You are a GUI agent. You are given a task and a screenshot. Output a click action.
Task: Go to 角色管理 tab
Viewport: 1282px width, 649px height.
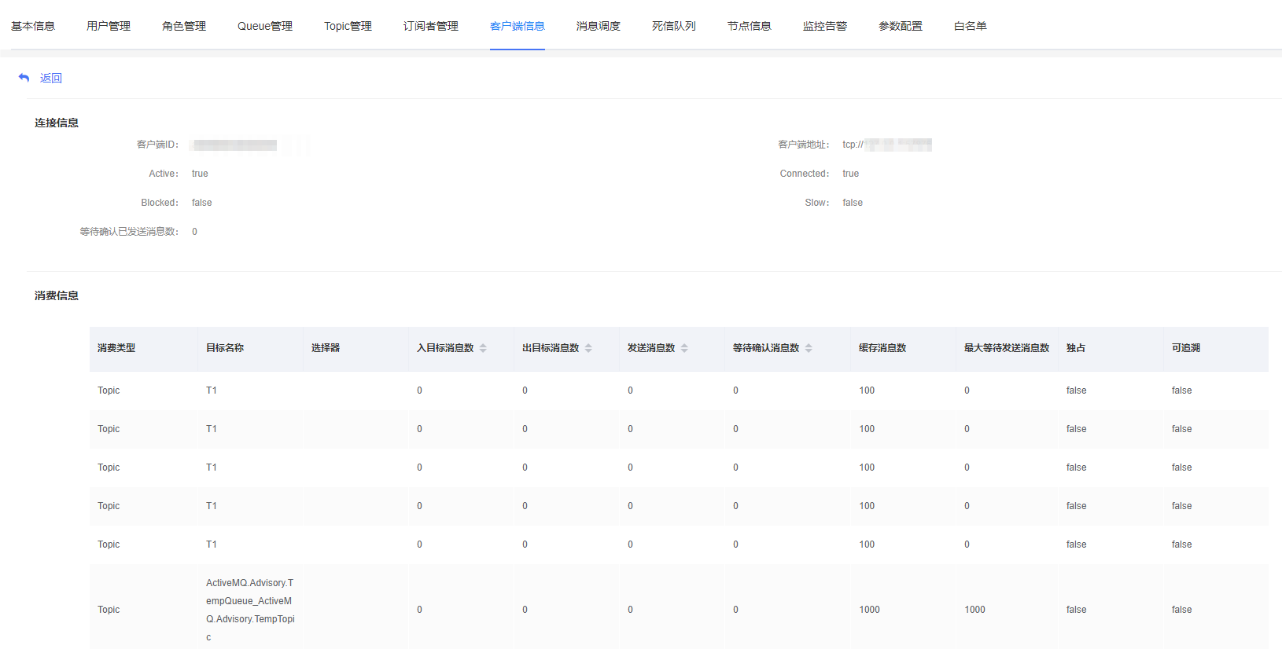(184, 26)
